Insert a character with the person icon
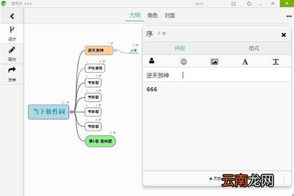This screenshot has height=196, width=294. [x=152, y=61]
